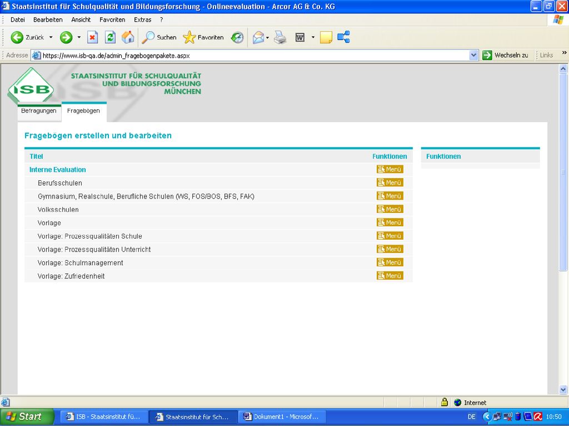569x426 pixels.
Task: Open the Windows Start menu
Action: tap(27, 417)
